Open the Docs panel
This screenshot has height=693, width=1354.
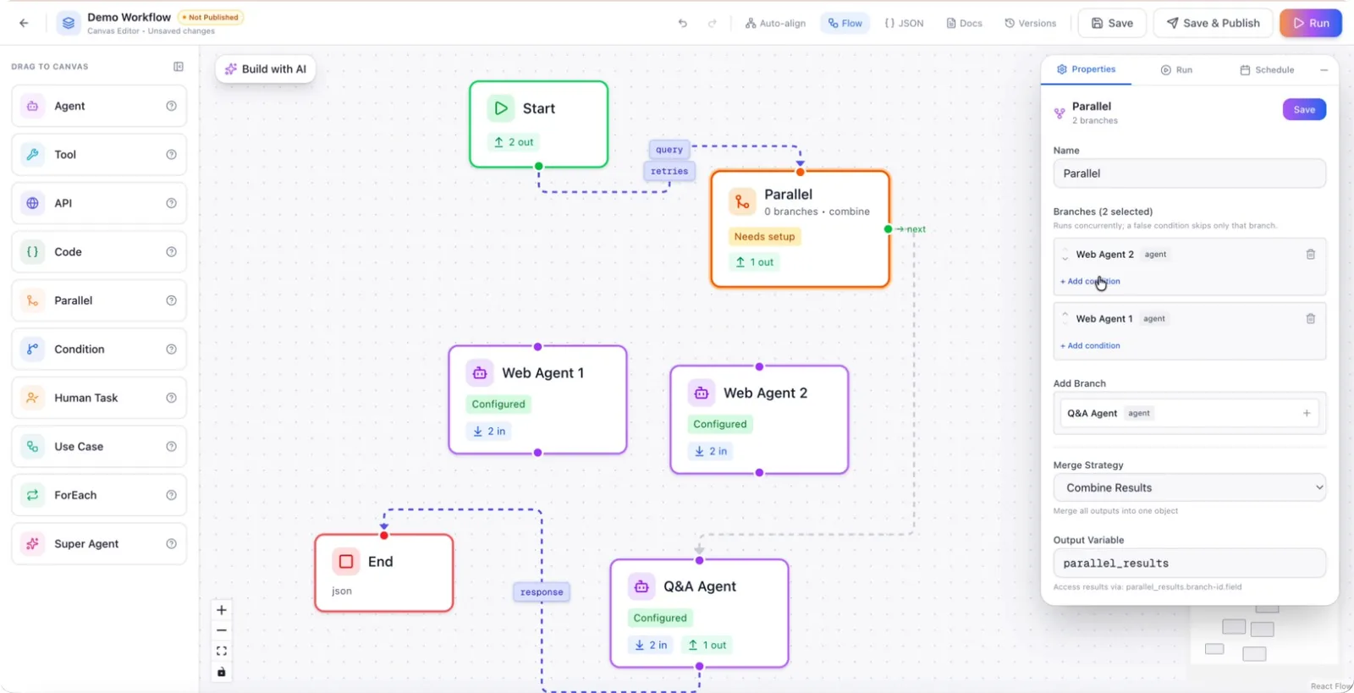pos(964,23)
